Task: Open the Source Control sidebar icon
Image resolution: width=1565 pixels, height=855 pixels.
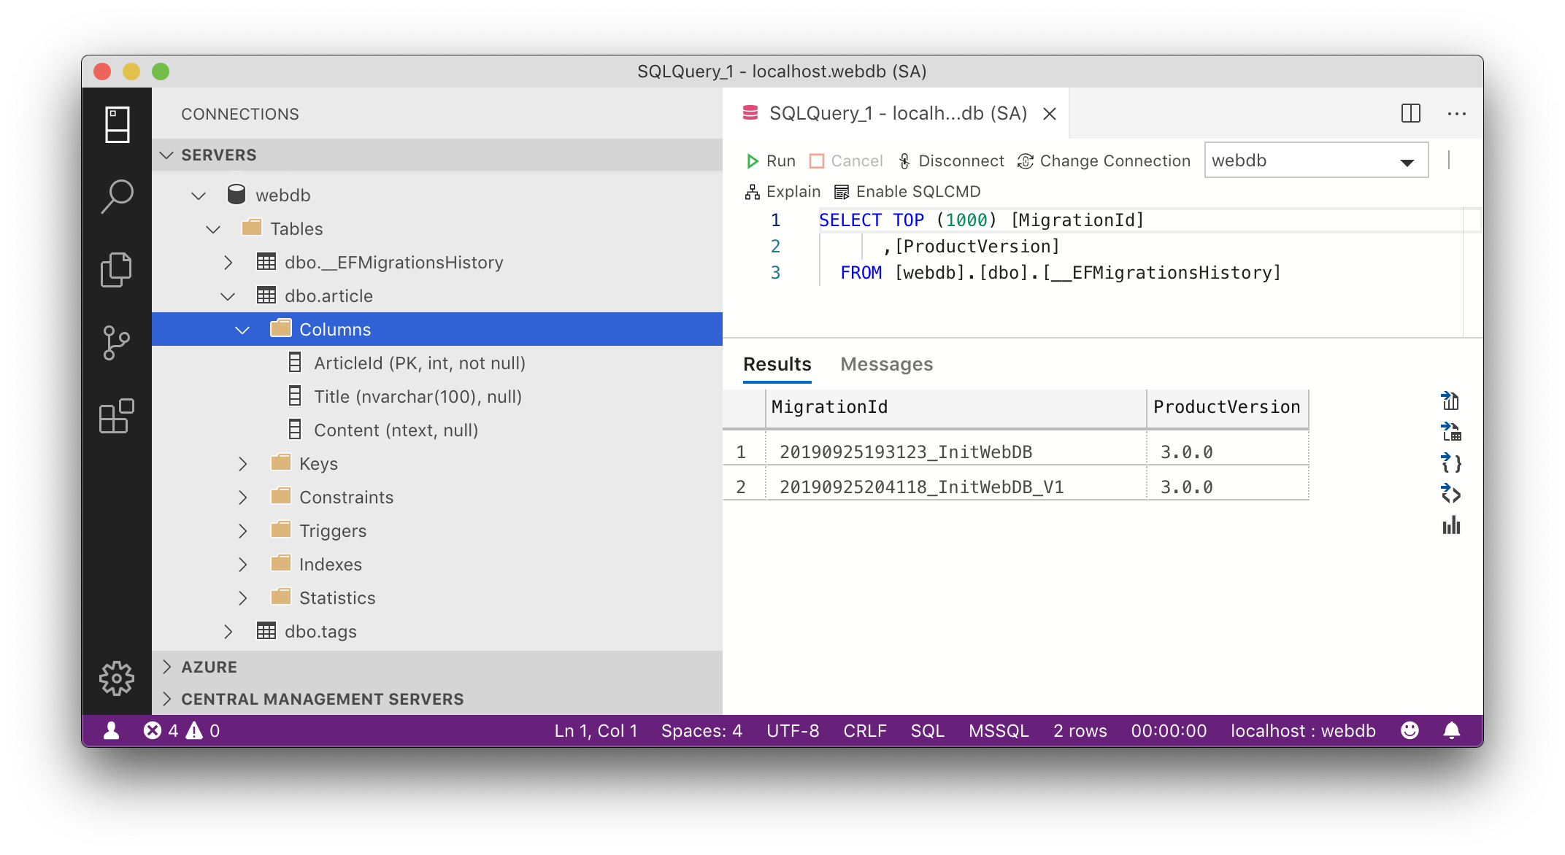Action: (117, 342)
